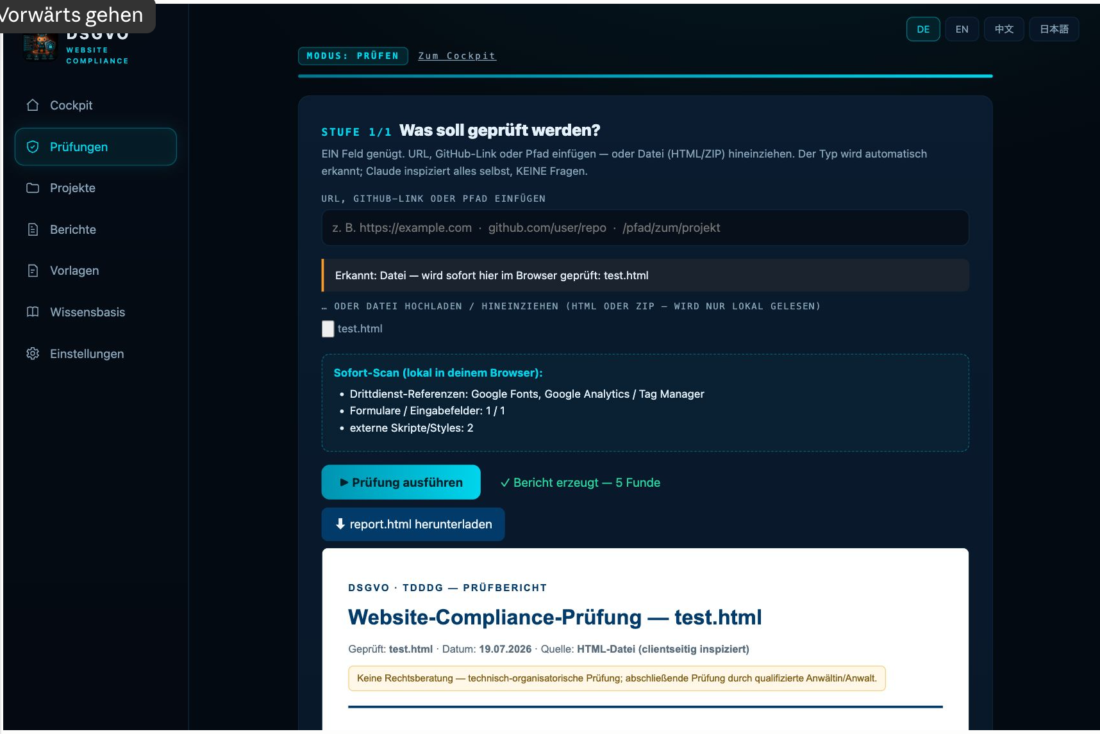Viewport: 1100px width, 734px height.
Task: Click the report title Website-Compliance-Prüfung — test.html
Action: tap(554, 617)
